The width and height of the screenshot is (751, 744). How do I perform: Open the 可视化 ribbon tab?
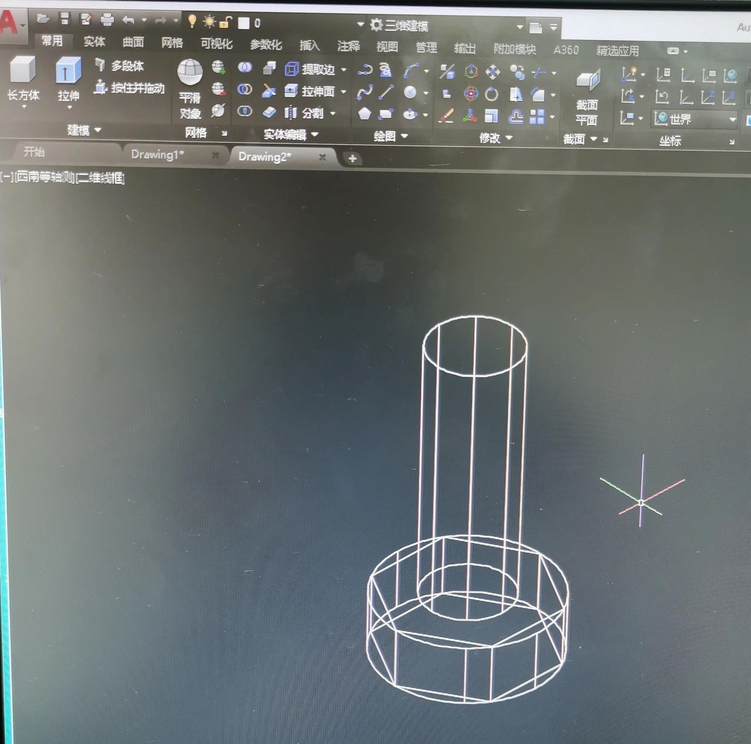(216, 43)
